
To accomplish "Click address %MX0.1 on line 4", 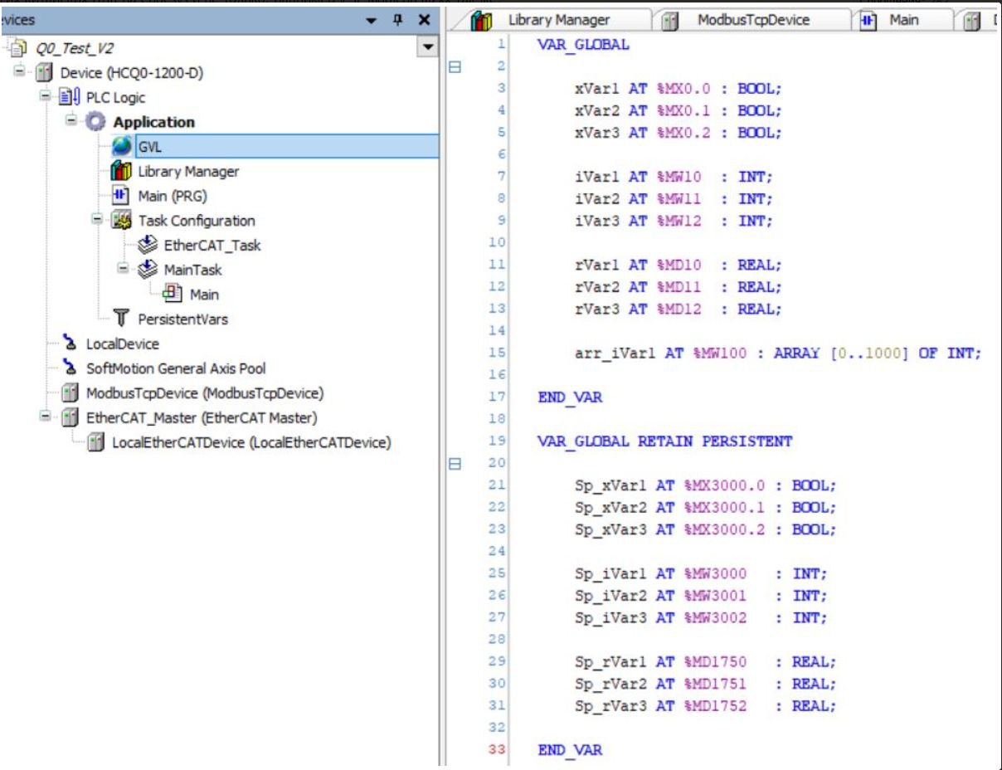I will pos(676,110).
